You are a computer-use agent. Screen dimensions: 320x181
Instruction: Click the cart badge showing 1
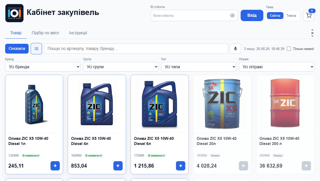click(x=312, y=11)
